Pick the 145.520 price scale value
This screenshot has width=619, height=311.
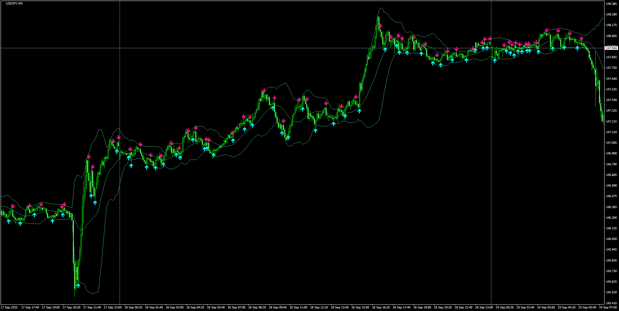[611, 292]
